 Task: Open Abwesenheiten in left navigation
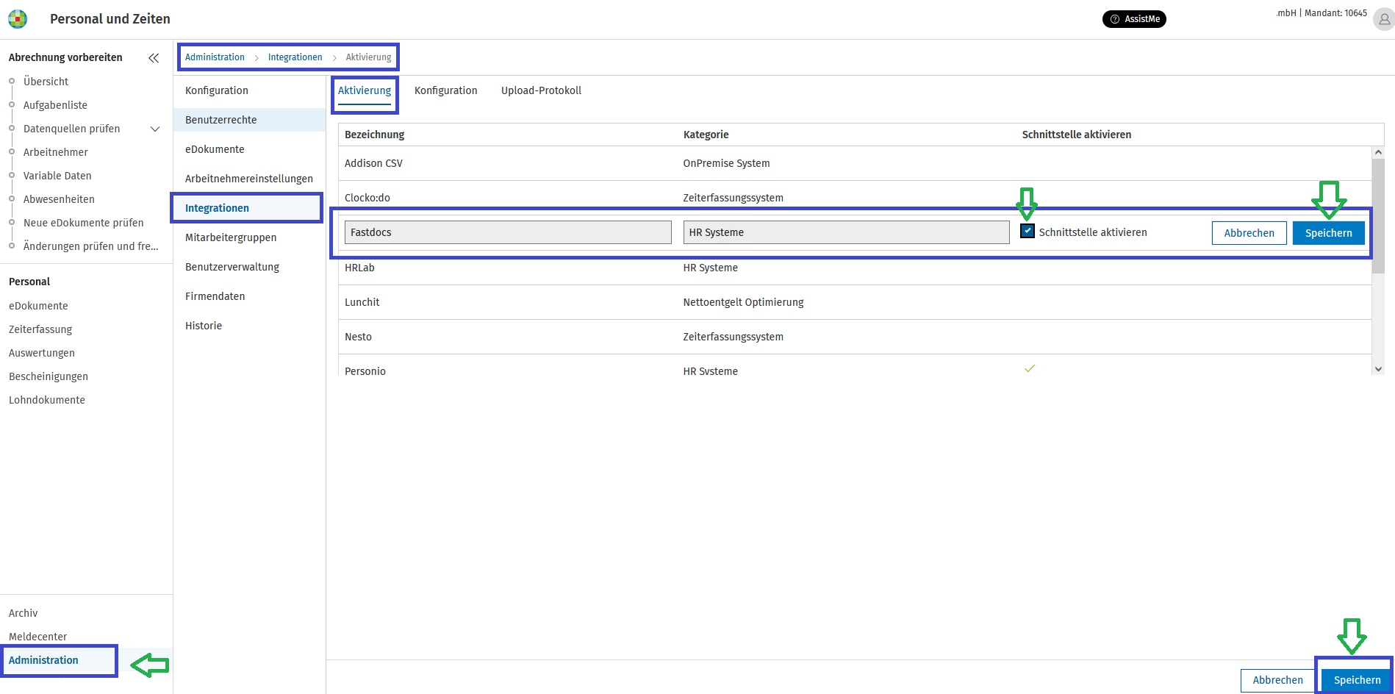pos(59,199)
